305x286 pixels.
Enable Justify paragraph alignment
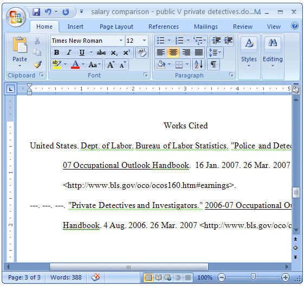pos(199,53)
